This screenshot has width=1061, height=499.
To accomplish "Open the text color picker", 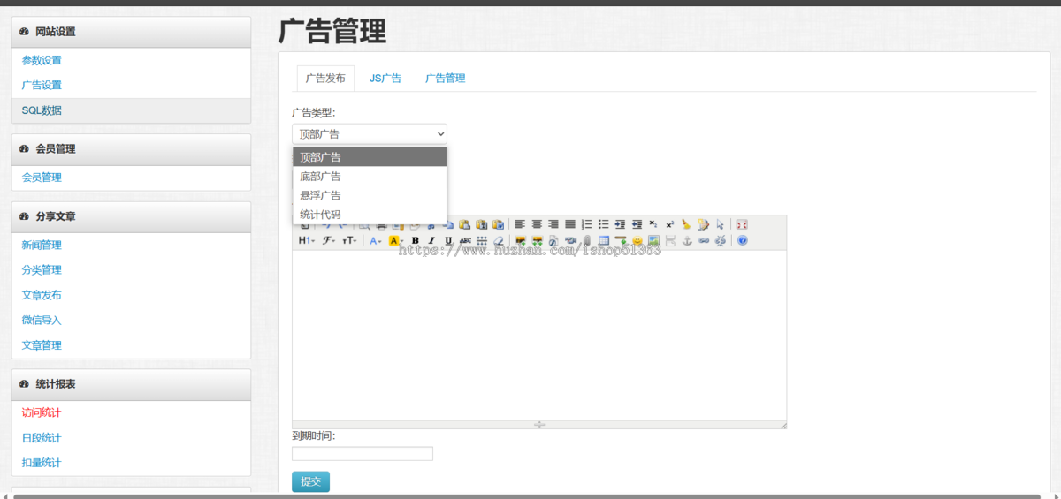I will 375,240.
